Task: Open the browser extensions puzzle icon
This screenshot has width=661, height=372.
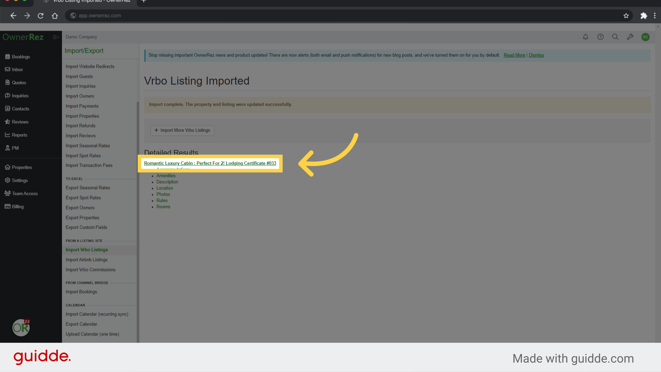Action: tap(643, 15)
